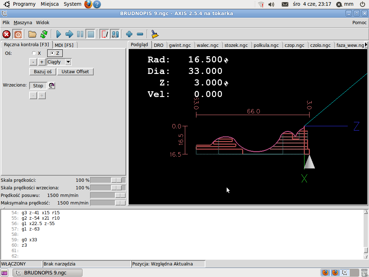Reload the current file with green arrows
Image resolution: width=369 pixels, height=277 pixels.
[44, 34]
